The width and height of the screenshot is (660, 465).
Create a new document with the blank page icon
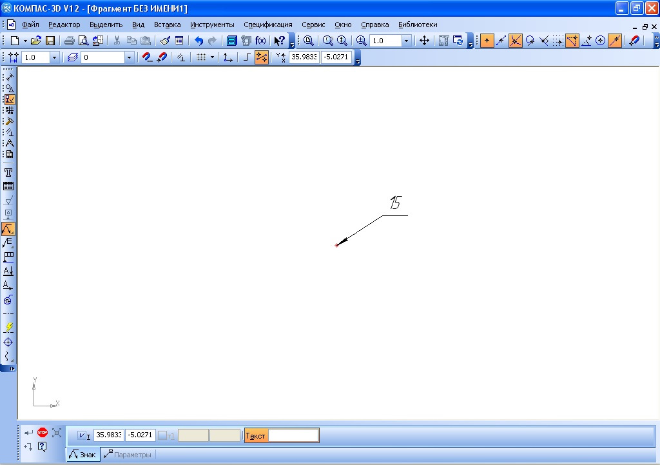tap(15, 41)
